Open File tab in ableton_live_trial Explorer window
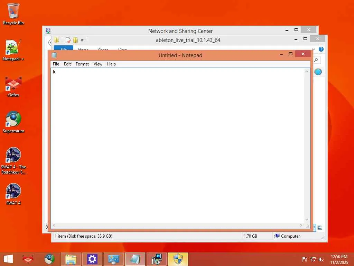The image size is (354, 266). point(64,48)
